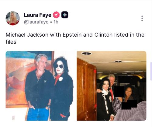Open the left attached photo with painting

[40, 86]
